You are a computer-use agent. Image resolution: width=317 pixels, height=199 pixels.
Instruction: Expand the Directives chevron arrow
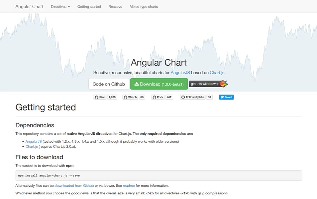click(x=69, y=6)
